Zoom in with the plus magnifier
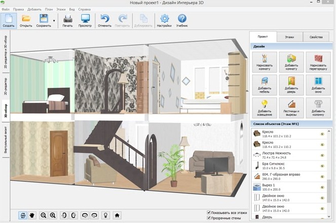The image size is (336, 223). point(53,215)
